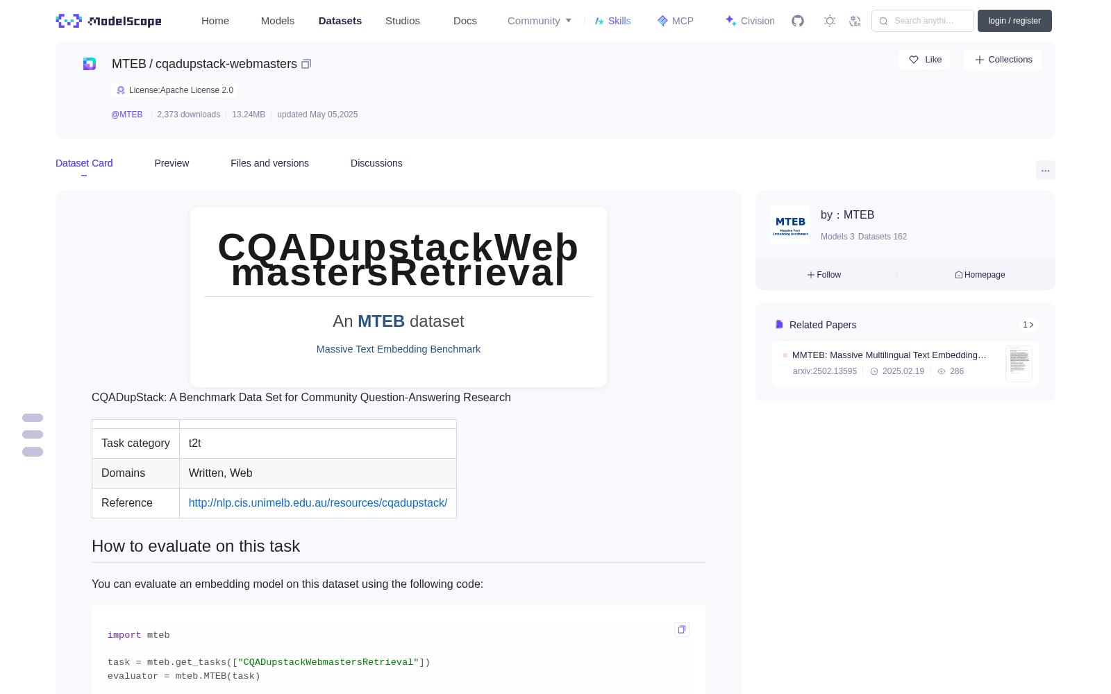Screen dimensions: 1111x694
Task: Click 'Datasets 162' count text
Action: click(x=883, y=237)
